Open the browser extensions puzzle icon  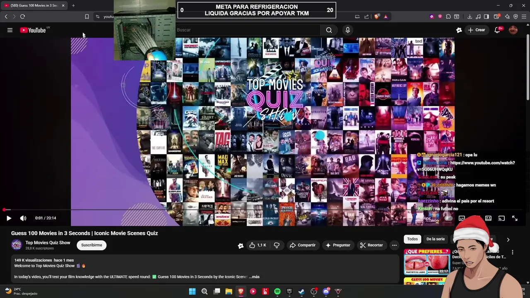click(448, 17)
